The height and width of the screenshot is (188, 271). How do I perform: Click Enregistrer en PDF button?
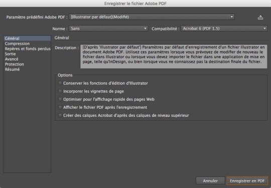pyautogui.click(x=247, y=180)
